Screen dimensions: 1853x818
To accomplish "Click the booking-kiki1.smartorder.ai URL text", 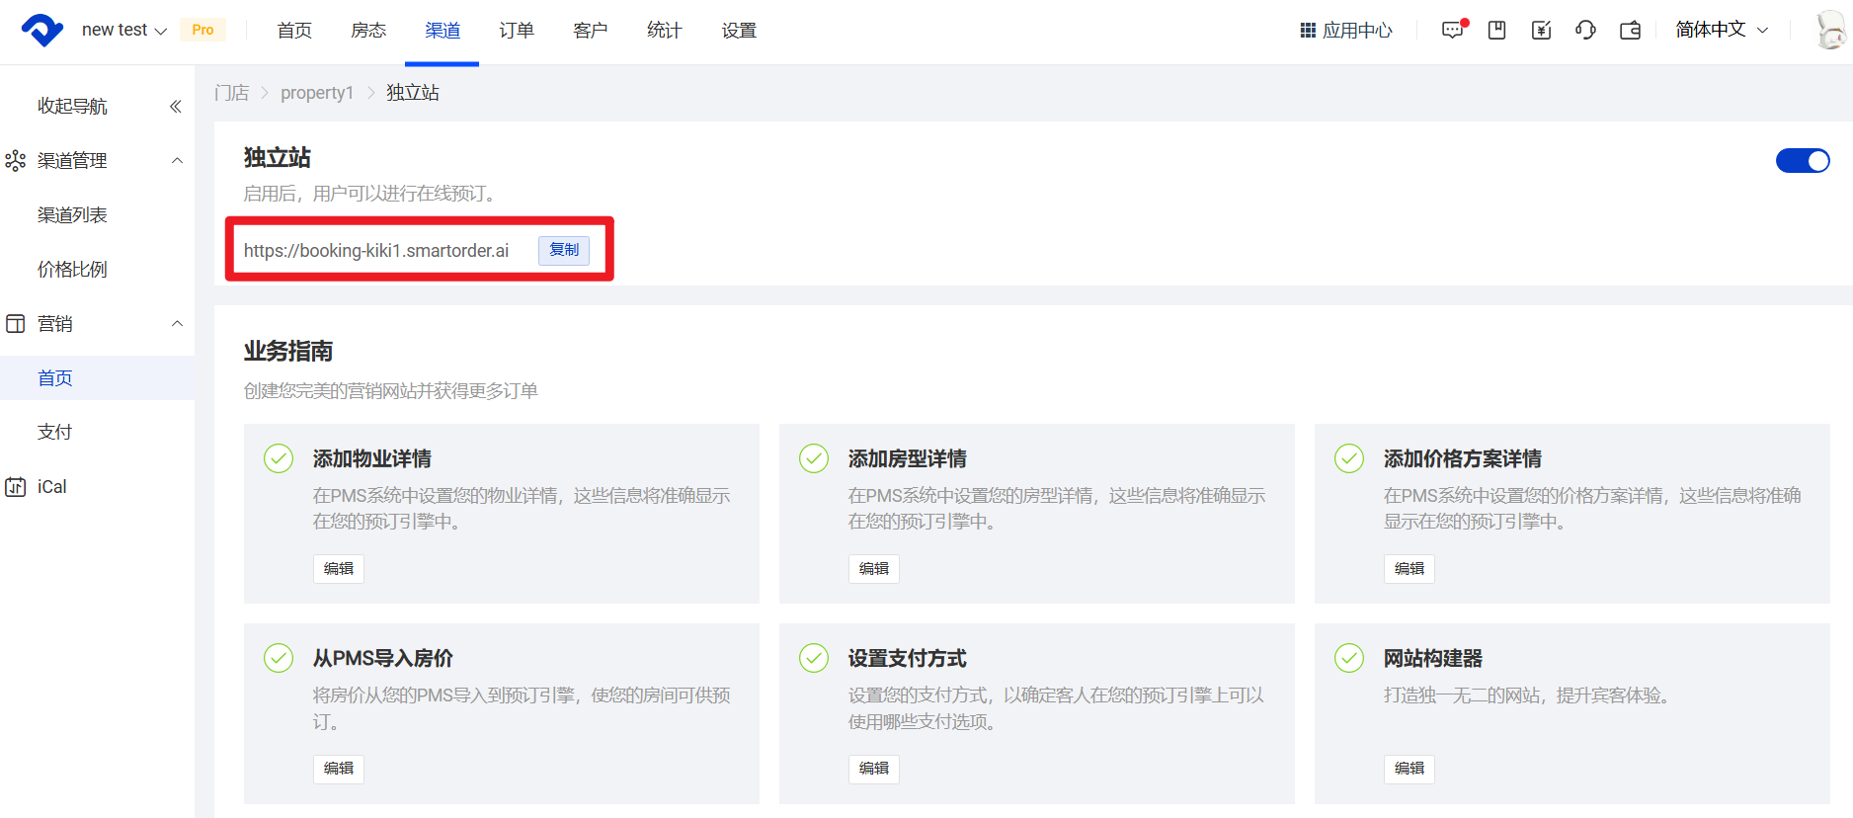I will tap(376, 251).
